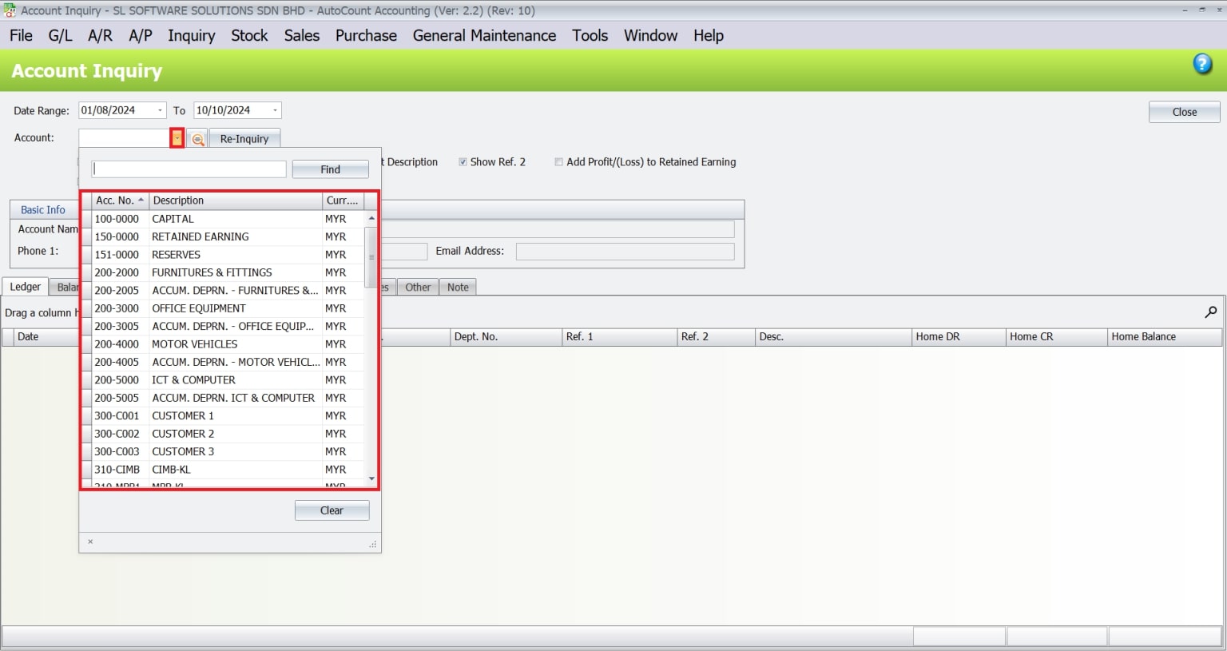Click the search magnifier in the ledger grid
The height and width of the screenshot is (651, 1227).
pos(1210,312)
